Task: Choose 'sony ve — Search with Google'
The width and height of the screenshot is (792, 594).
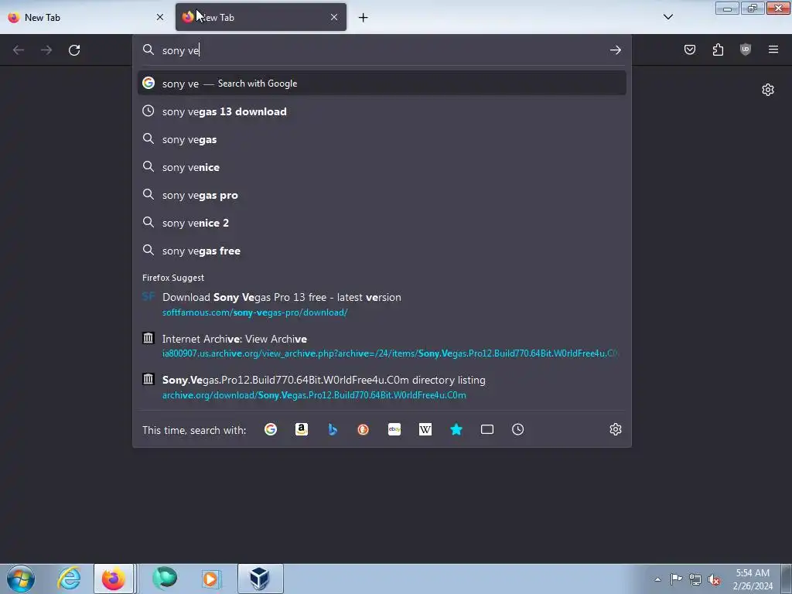Action: [x=382, y=84]
